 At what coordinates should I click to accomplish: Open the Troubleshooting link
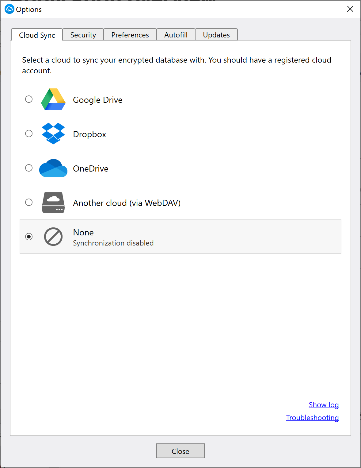point(312,418)
